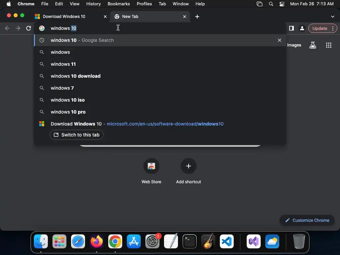Open App Store from the dock

pyautogui.click(x=134, y=241)
